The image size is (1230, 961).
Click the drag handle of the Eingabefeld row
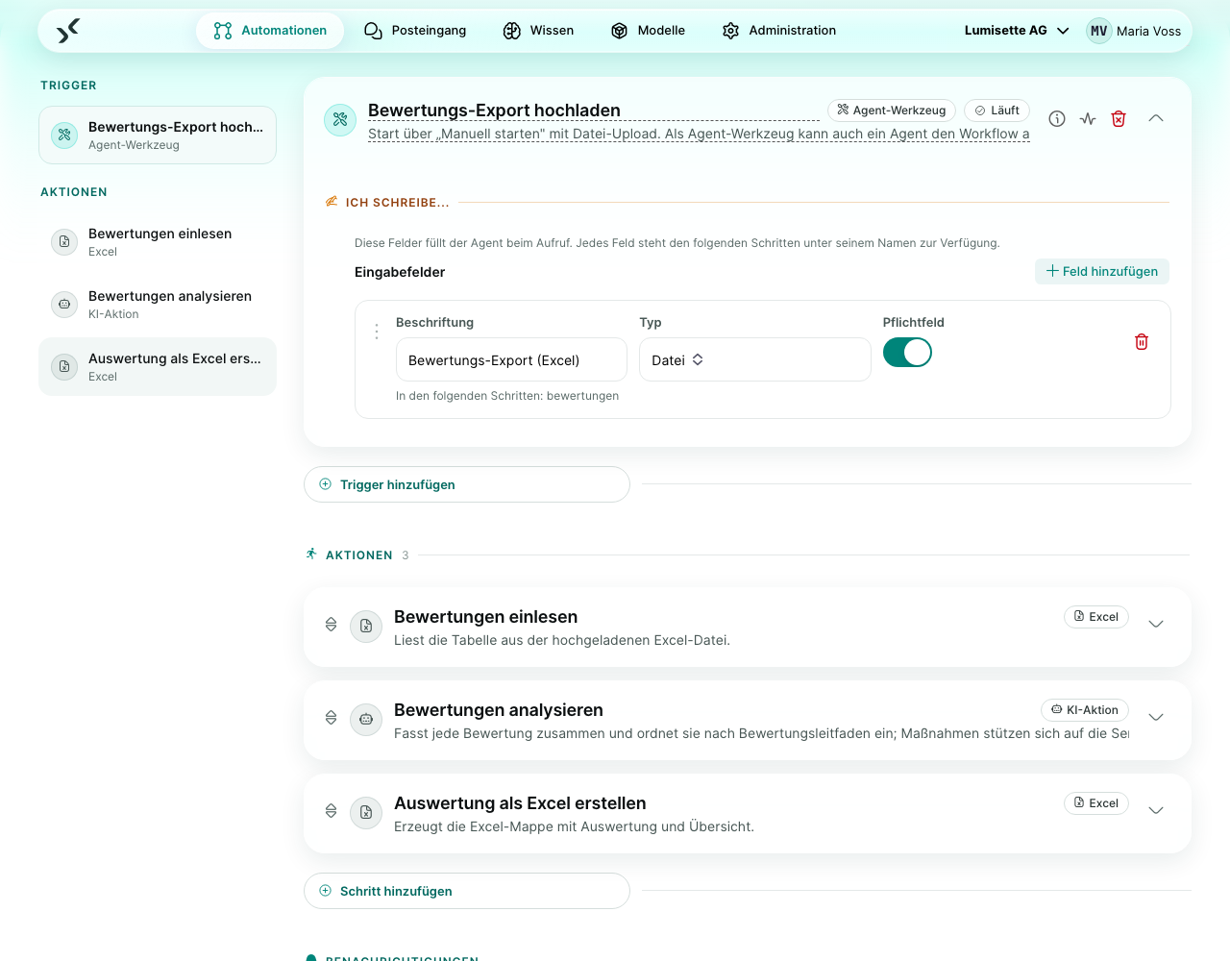(377, 332)
